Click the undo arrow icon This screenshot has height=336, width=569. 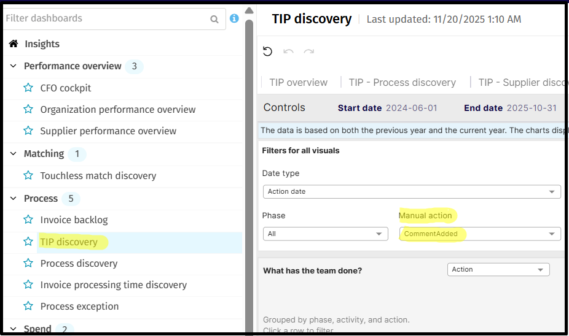coord(288,52)
